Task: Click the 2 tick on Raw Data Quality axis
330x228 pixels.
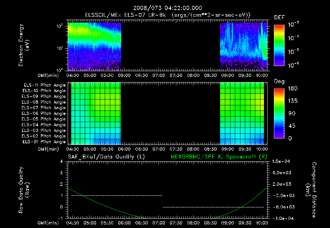Action: pyautogui.click(x=62, y=184)
